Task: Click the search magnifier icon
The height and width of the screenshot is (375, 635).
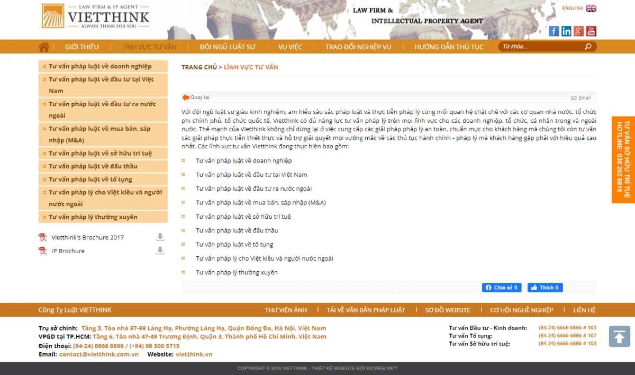Action: (588, 47)
